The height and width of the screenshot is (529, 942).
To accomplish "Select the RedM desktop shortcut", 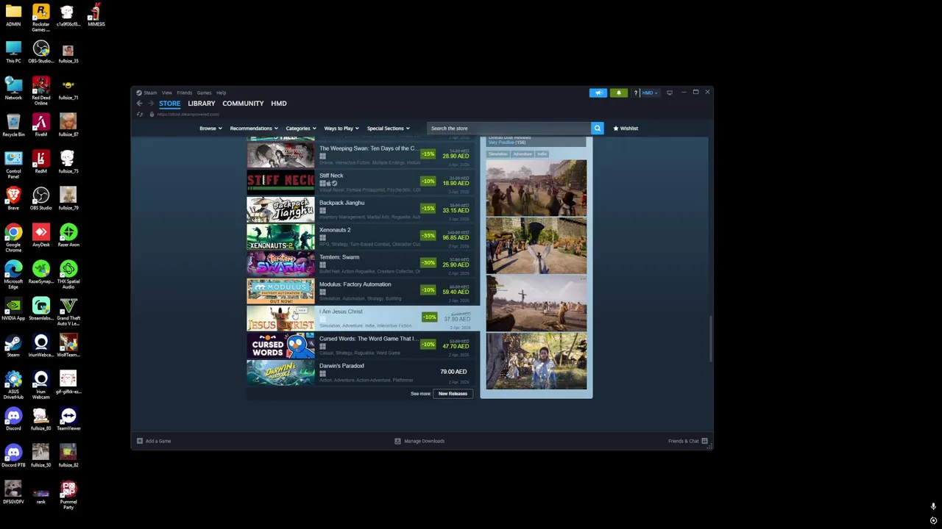I will pos(40,162).
